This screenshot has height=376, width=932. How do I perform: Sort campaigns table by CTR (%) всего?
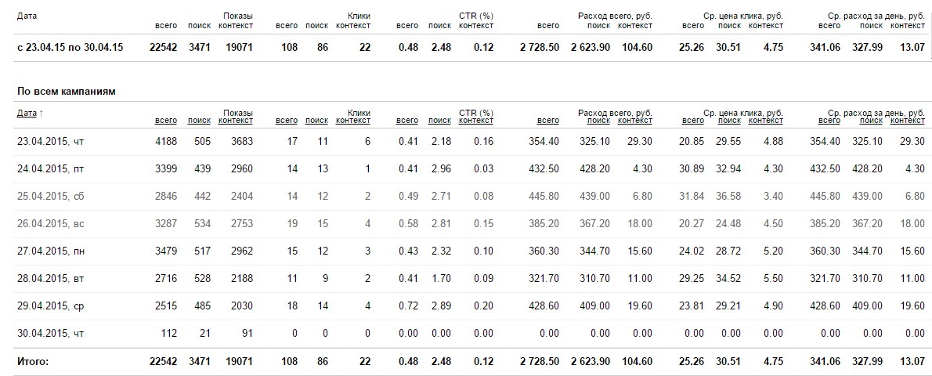406,121
